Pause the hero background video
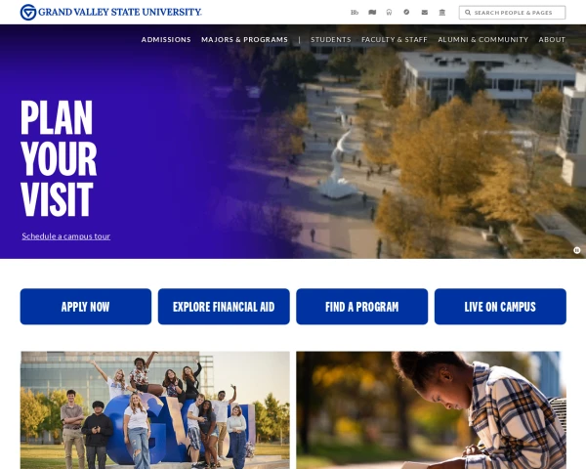This screenshot has height=469, width=586. (577, 250)
